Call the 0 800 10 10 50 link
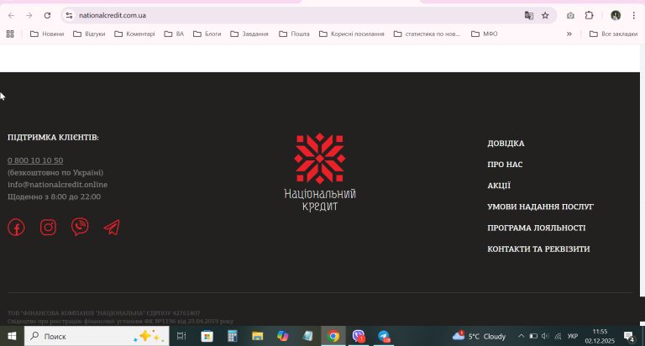The image size is (645, 346). (35, 160)
